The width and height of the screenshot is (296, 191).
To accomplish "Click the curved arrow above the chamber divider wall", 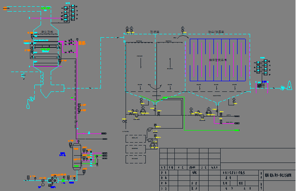I will coord(183,37).
